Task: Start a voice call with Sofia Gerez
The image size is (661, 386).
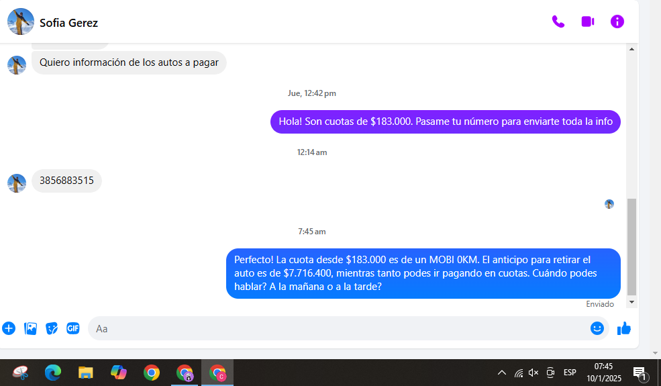Action: [x=558, y=21]
